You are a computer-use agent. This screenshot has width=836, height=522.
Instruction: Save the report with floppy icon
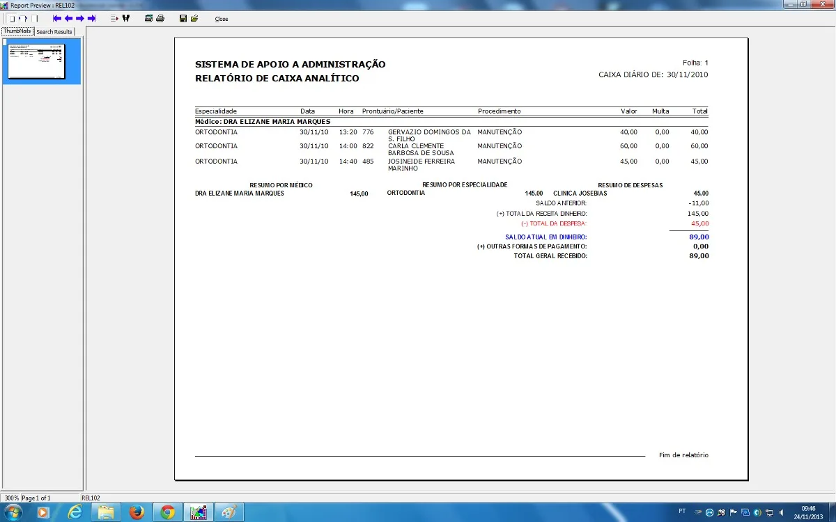tap(183, 19)
